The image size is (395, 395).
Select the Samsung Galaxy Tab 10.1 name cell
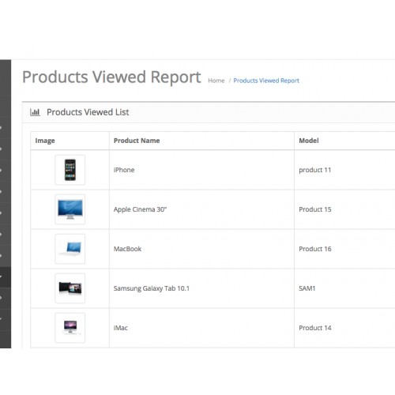(201, 288)
